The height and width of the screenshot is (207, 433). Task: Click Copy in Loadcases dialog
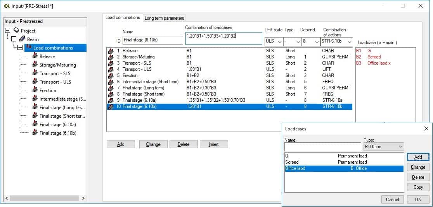[418, 187]
